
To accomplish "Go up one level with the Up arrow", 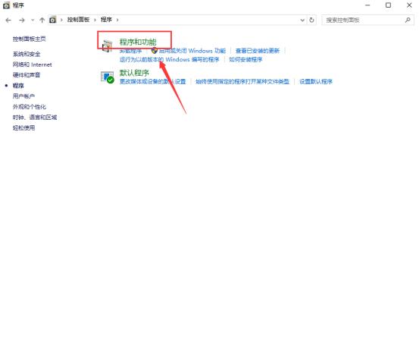I will 42,20.
